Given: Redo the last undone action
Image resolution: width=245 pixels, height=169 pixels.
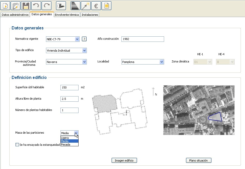Looking at the screenshot, I should [x=46, y=6].
